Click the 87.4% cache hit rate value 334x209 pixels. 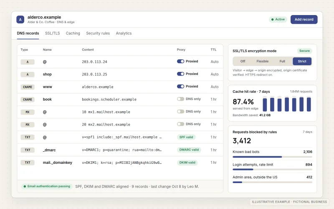243,102
